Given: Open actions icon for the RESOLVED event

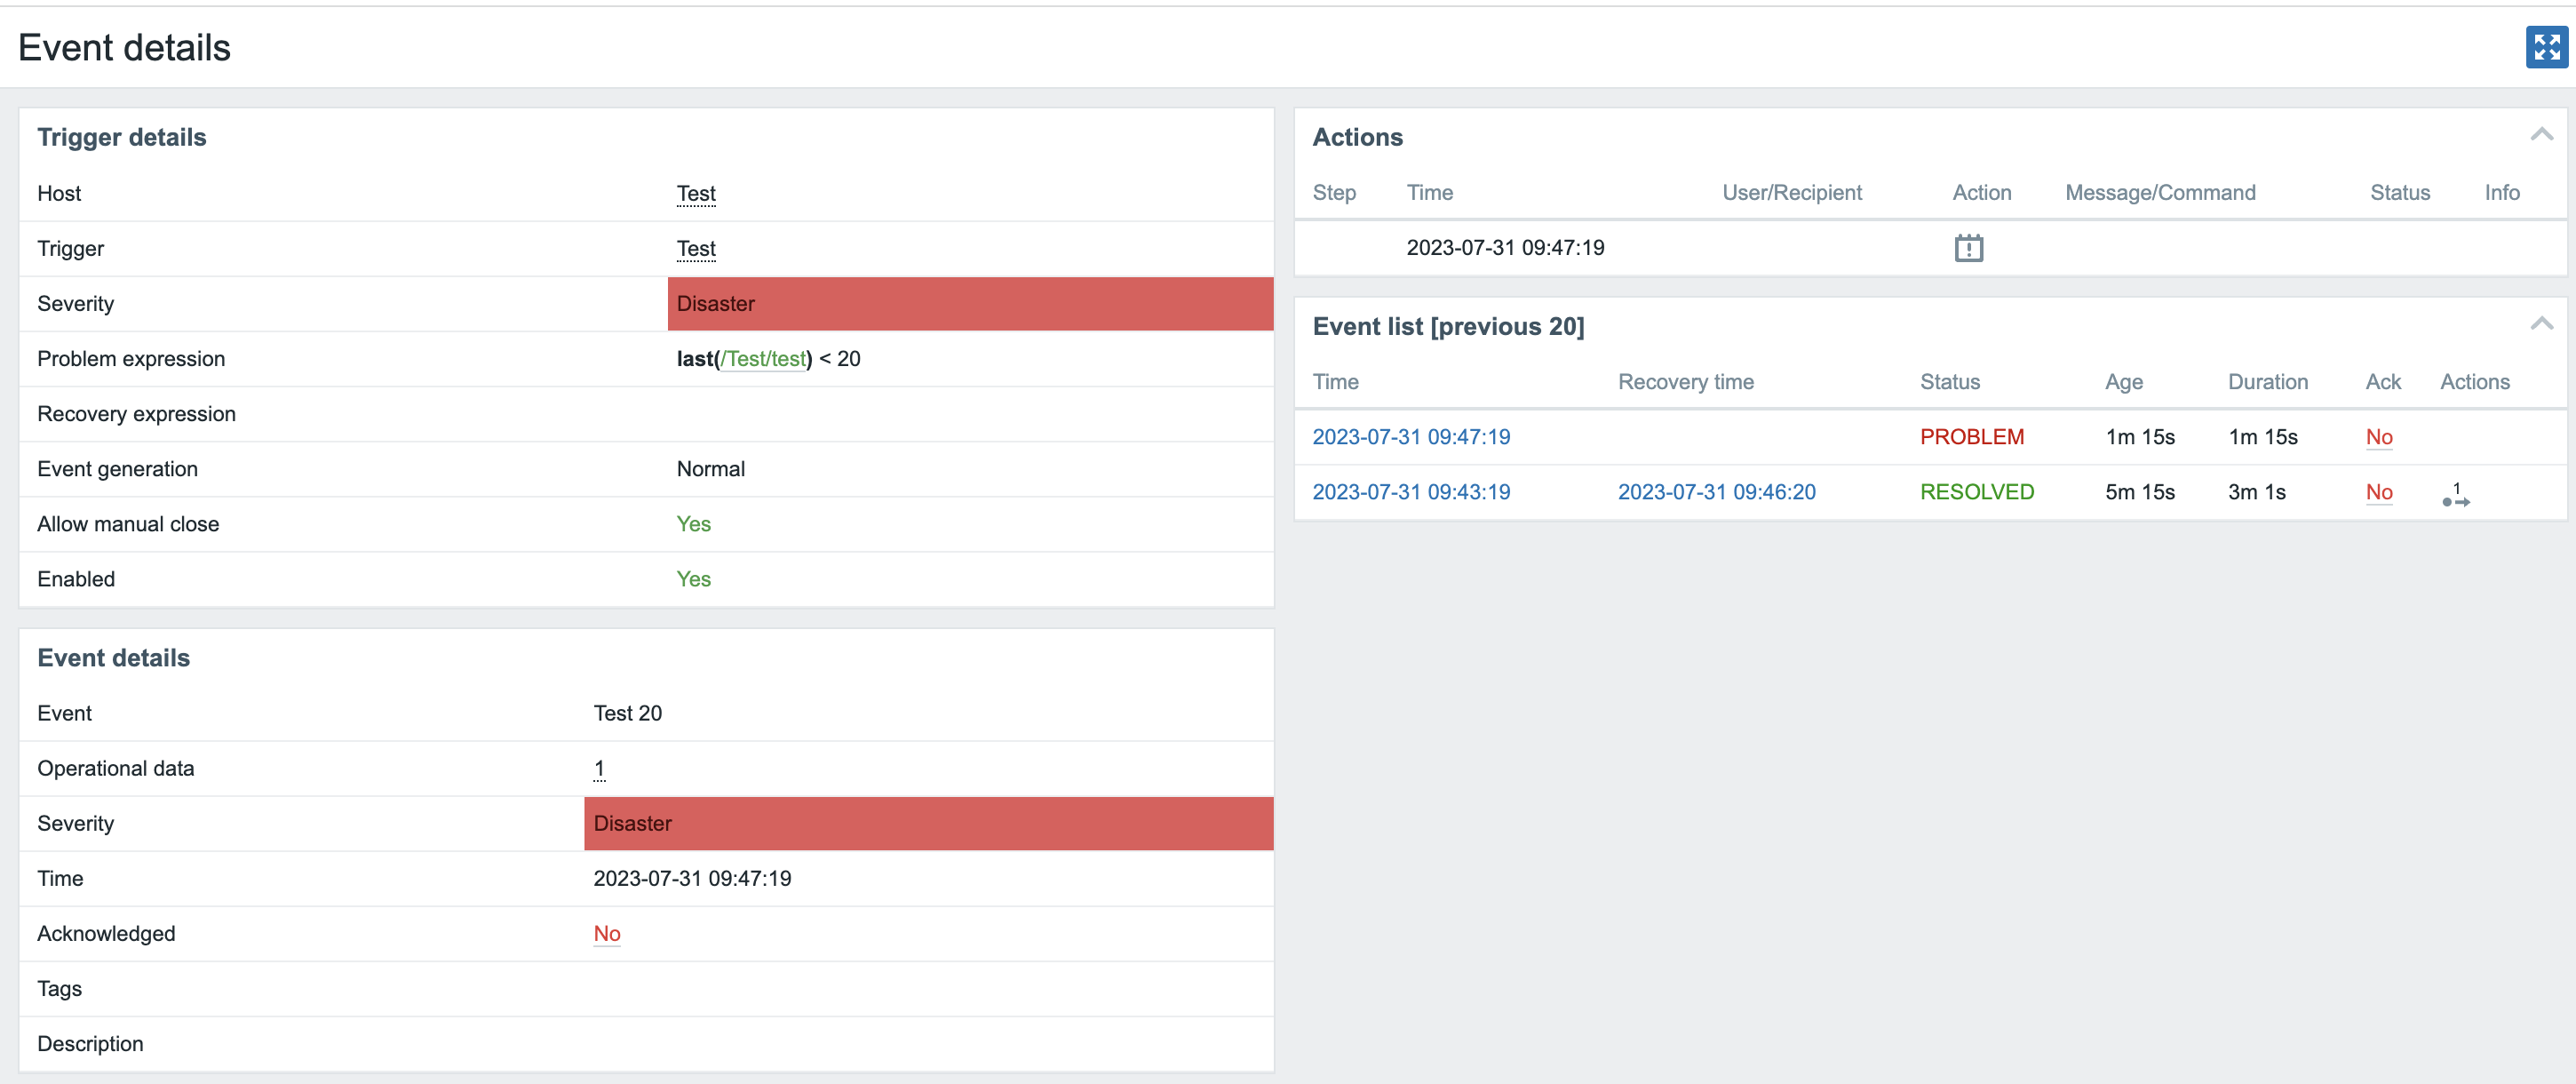Looking at the screenshot, I should pyautogui.click(x=2456, y=494).
